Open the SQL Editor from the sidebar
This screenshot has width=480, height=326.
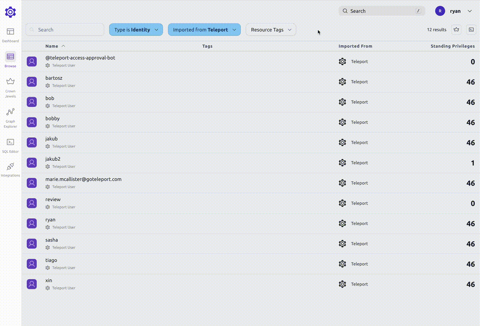point(10,145)
